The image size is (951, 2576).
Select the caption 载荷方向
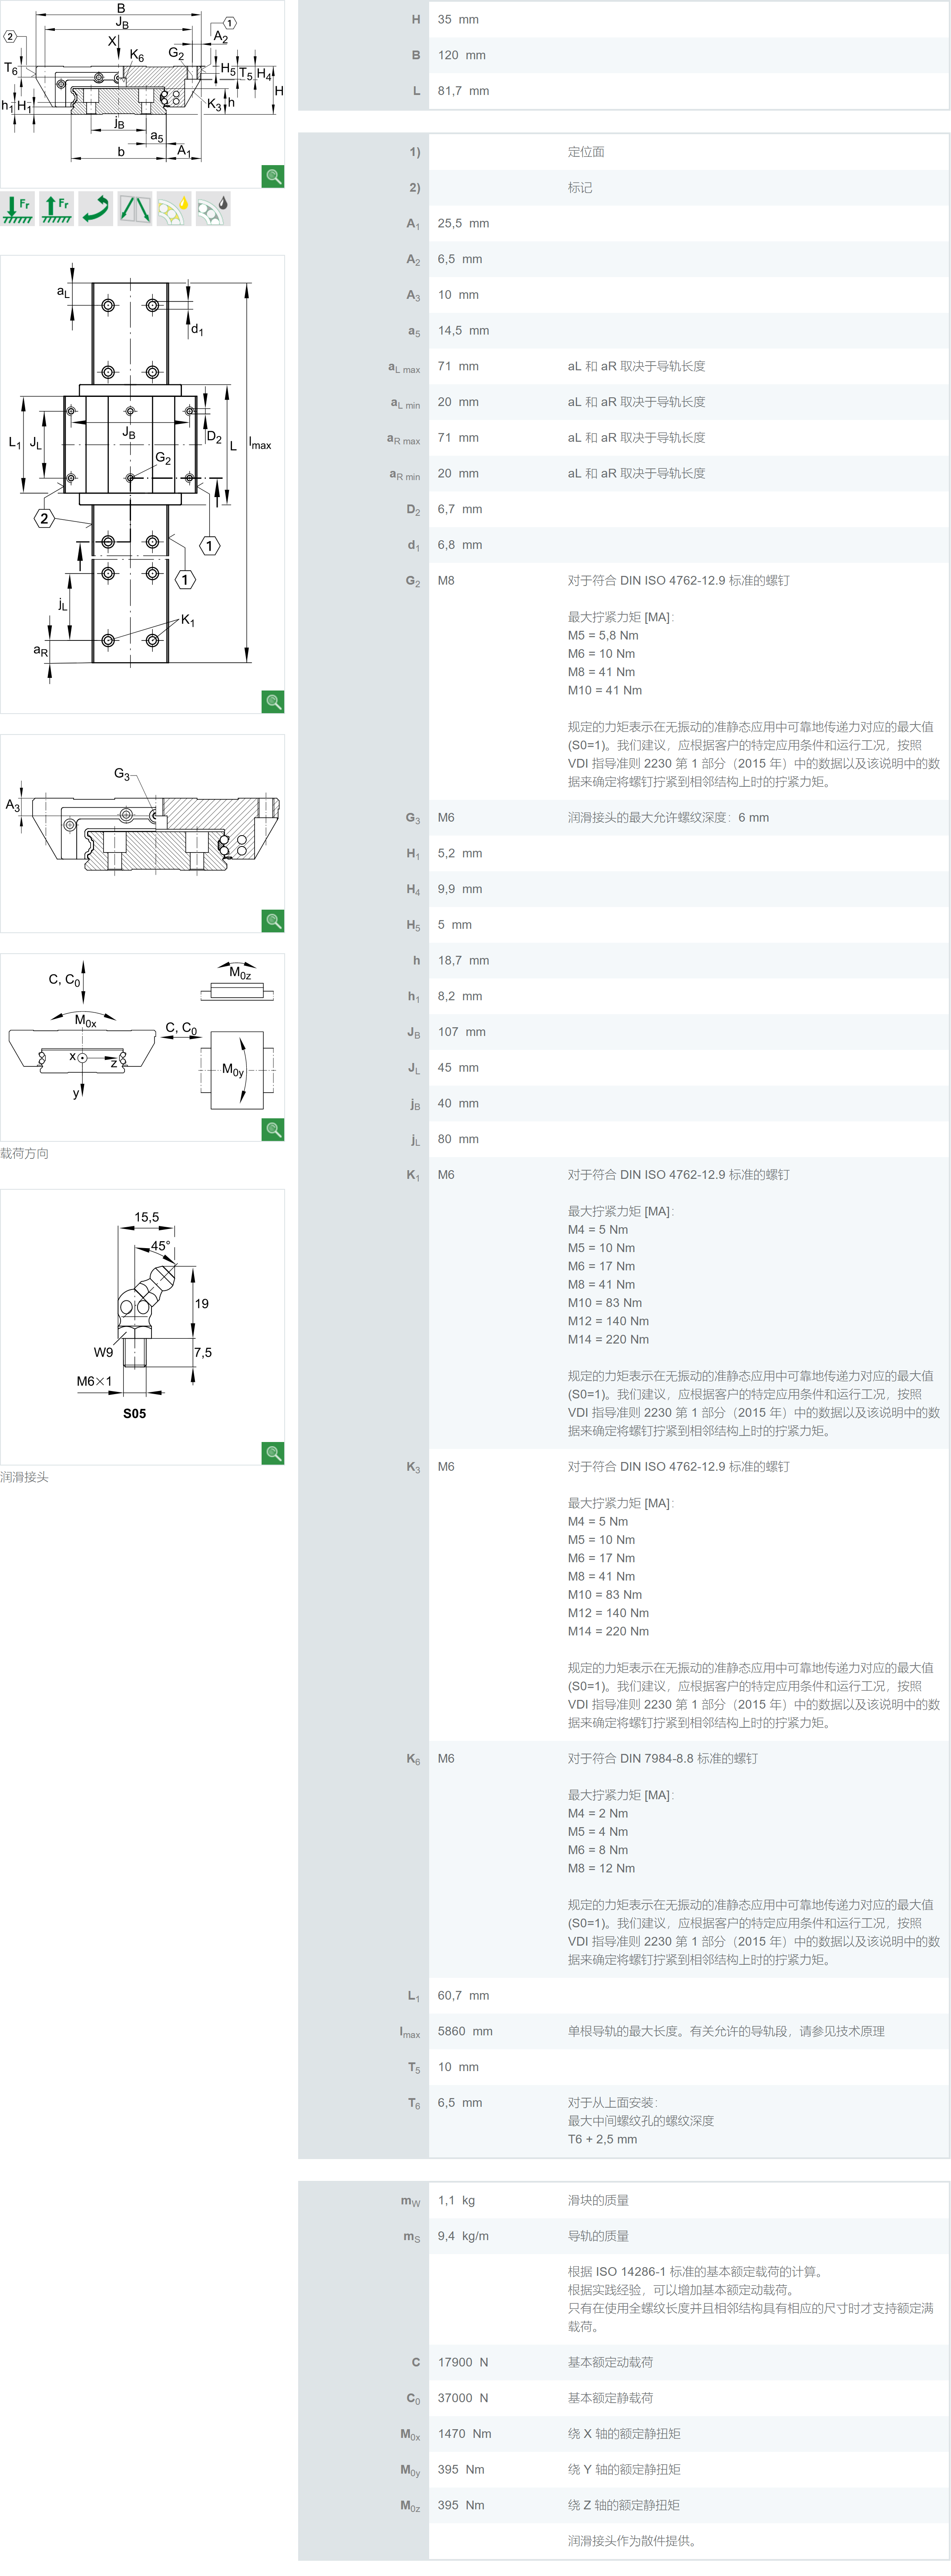pyautogui.click(x=25, y=1153)
